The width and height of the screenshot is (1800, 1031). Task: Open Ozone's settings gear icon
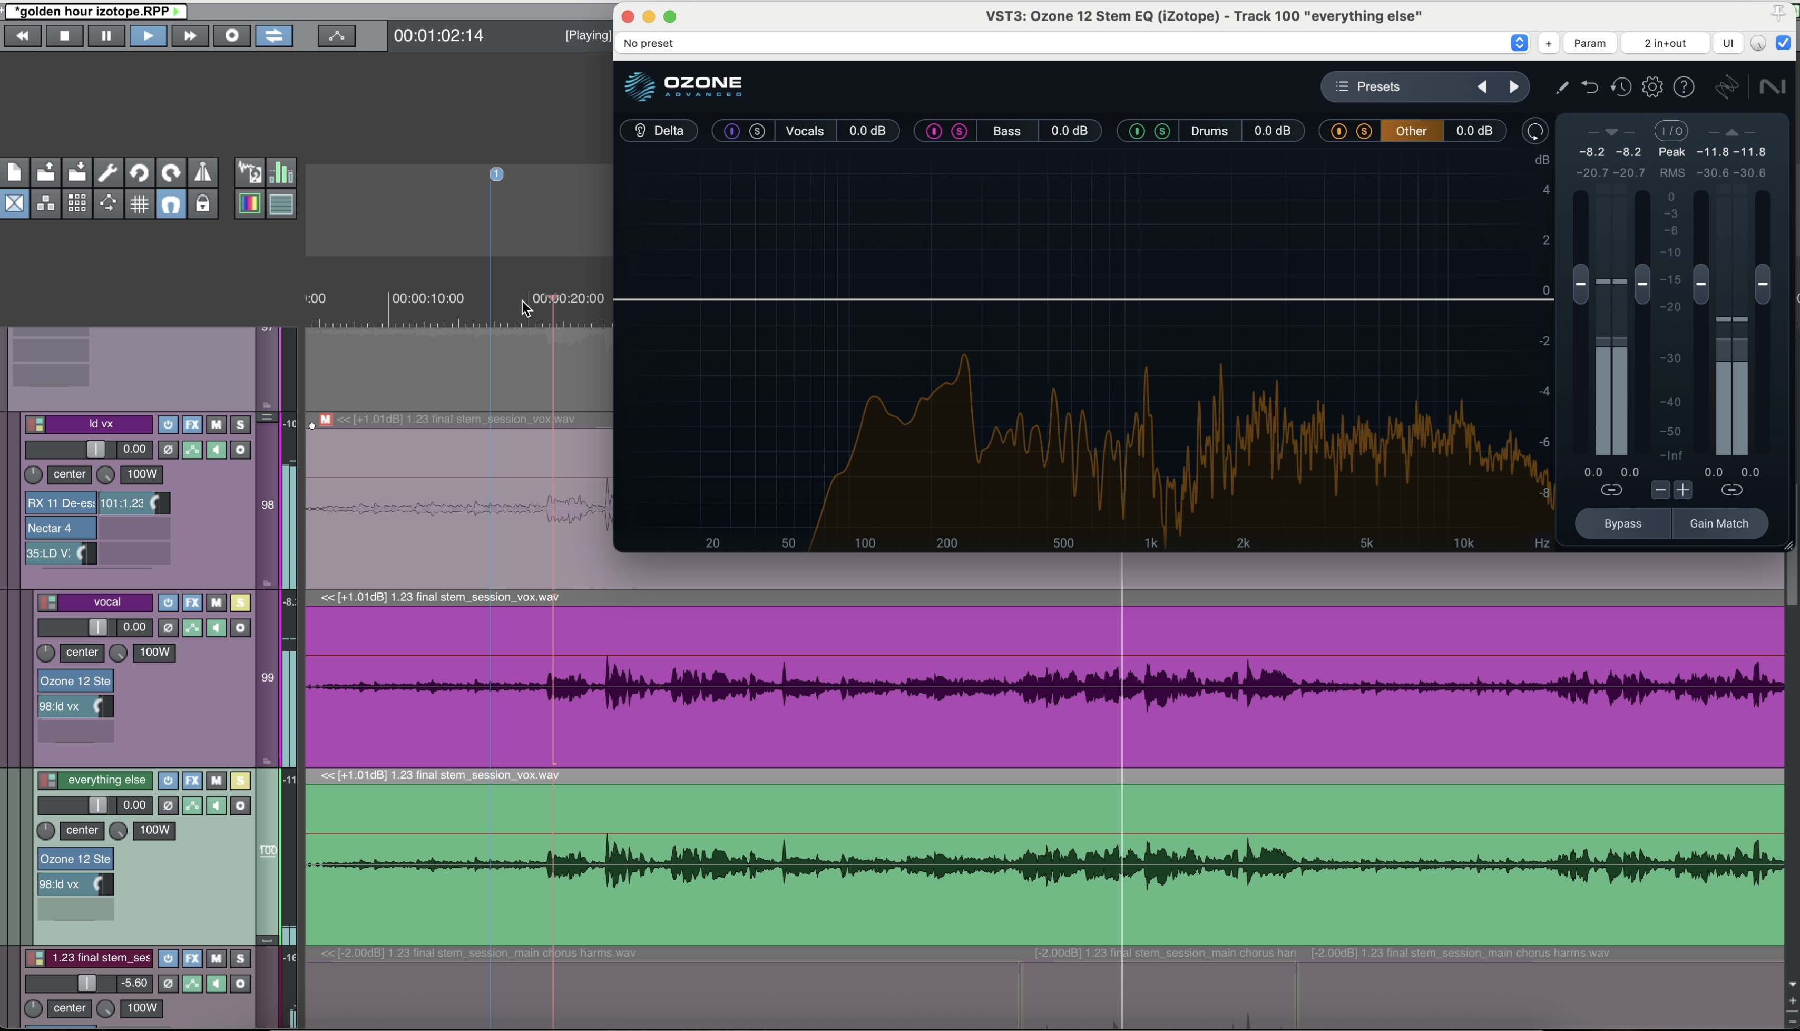(x=1652, y=86)
